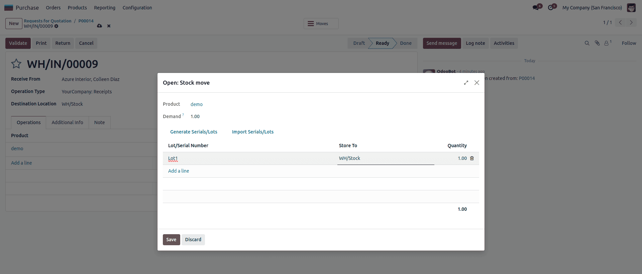Sort by Quantity column header
The height and width of the screenshot is (274, 642).
457,146
